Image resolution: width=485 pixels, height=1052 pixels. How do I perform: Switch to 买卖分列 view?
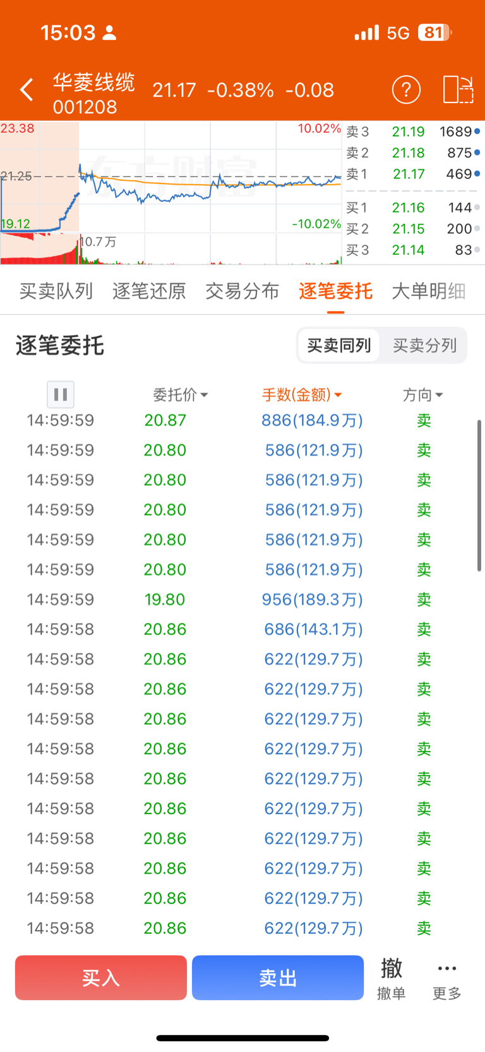pos(424,345)
